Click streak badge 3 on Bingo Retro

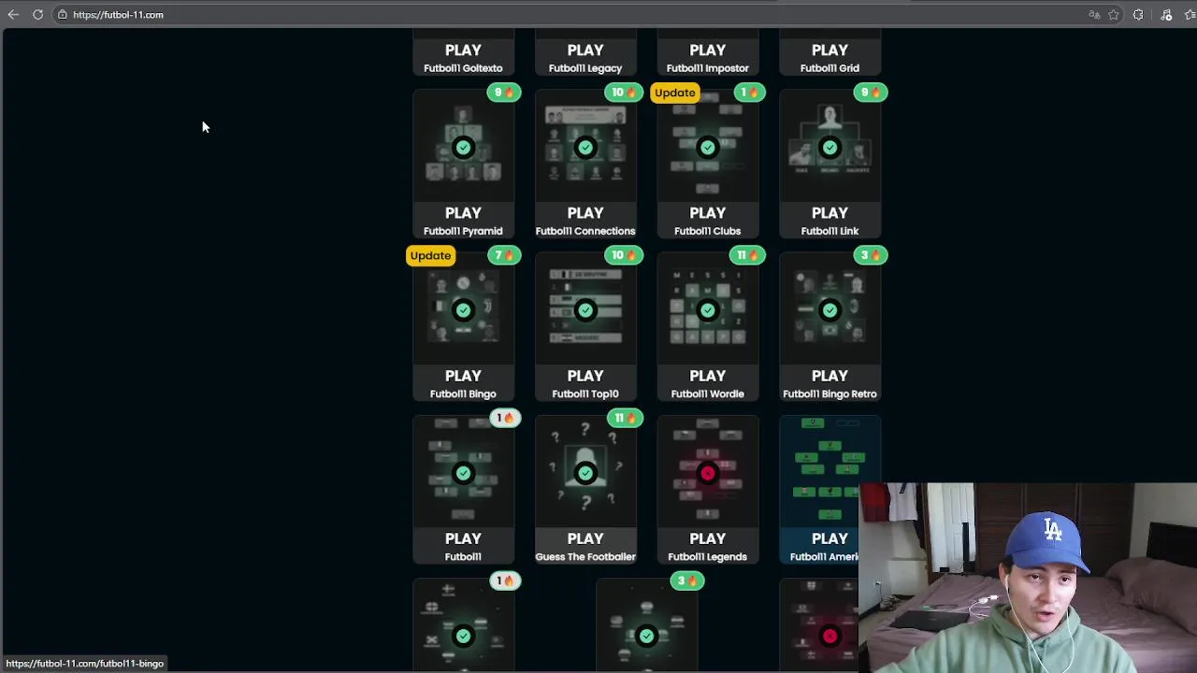point(871,255)
